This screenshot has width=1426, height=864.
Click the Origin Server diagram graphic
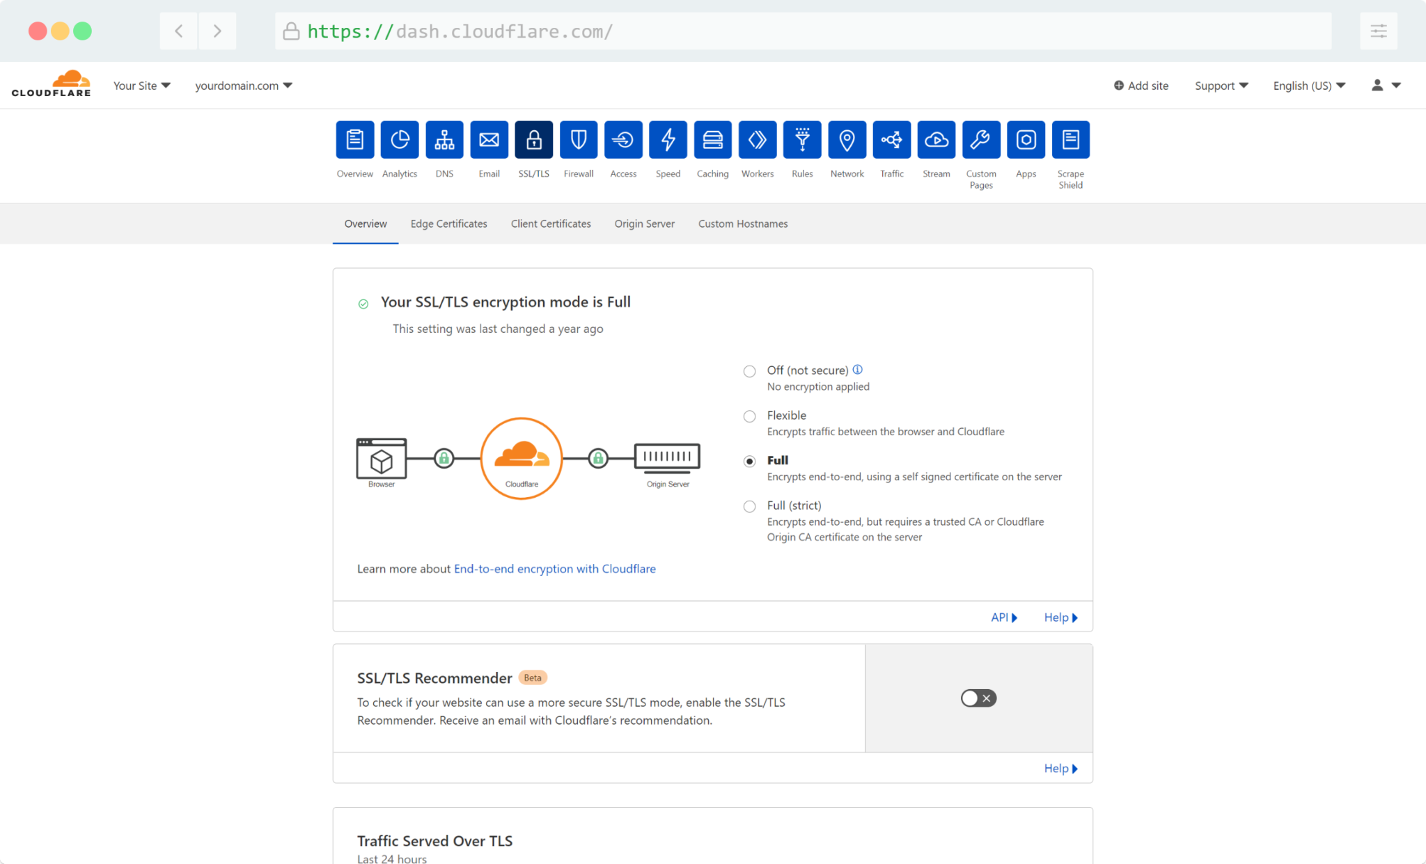coord(667,464)
